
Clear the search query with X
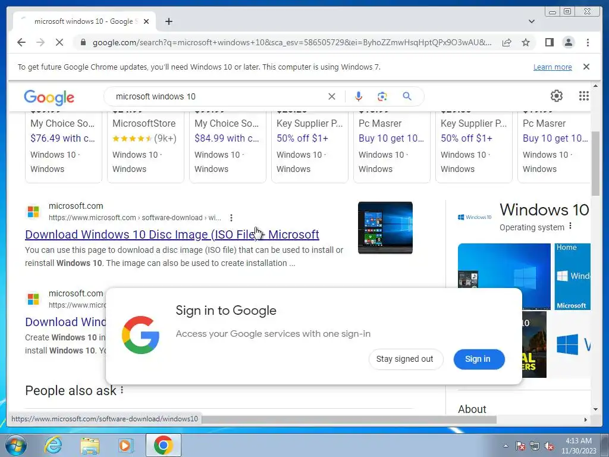tap(331, 96)
